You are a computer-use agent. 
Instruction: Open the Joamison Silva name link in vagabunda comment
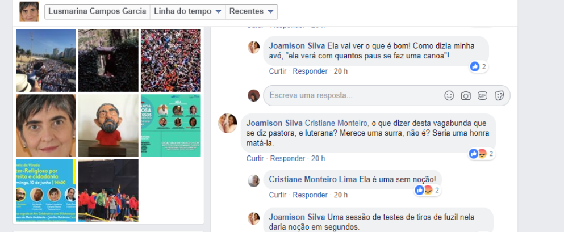[274, 123]
